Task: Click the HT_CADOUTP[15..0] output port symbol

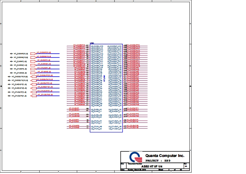Action: pyautogui.click(x=34, y=76)
